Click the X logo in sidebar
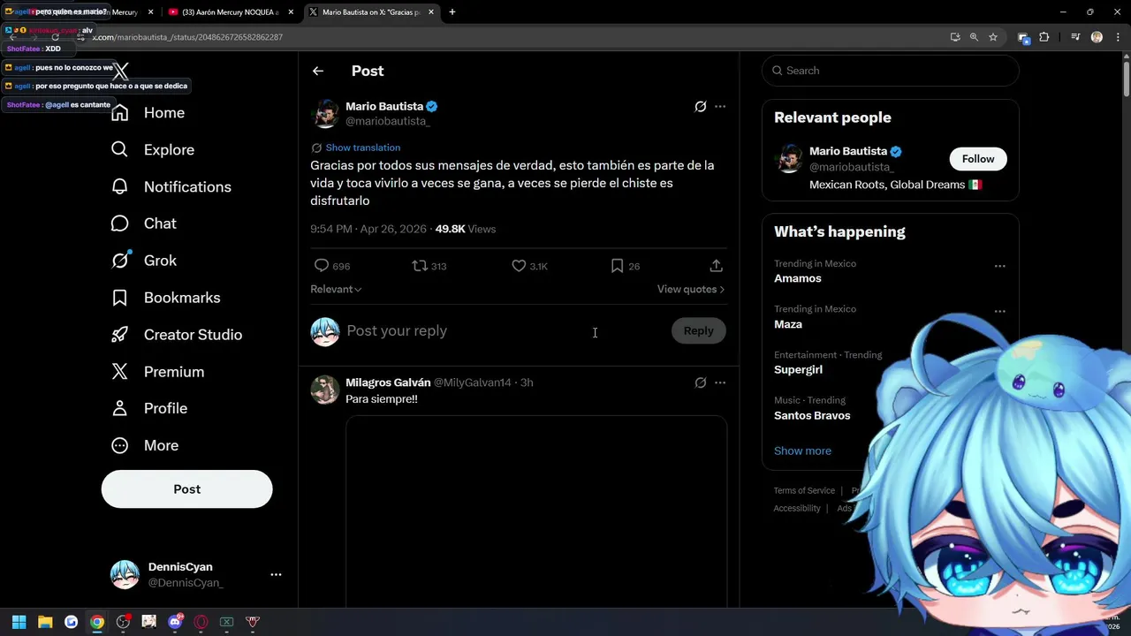Screen dimensions: 1131x636 pyautogui.click(x=121, y=72)
